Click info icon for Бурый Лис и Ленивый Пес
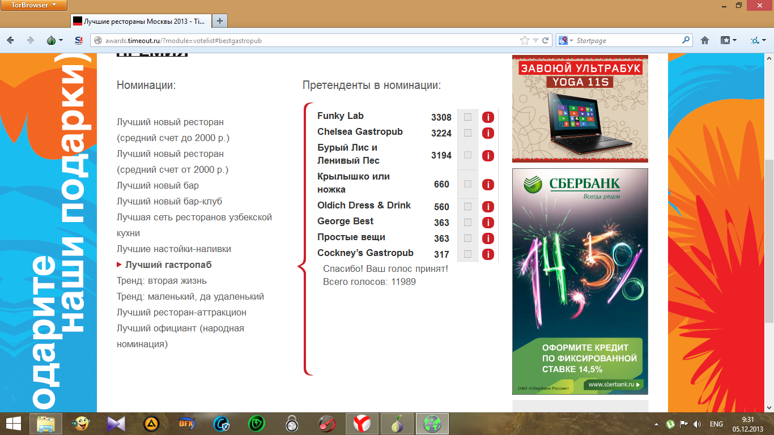The image size is (774, 435). pyautogui.click(x=488, y=155)
